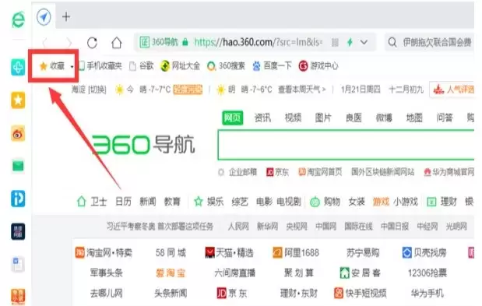This screenshot has height=306, width=482.
Task: Click the search magnifier icon in search box
Action: click(392, 42)
